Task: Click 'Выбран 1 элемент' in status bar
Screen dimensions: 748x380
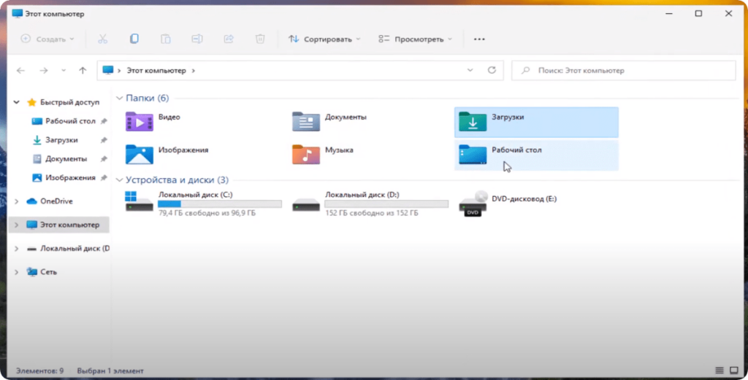Action: 110,371
